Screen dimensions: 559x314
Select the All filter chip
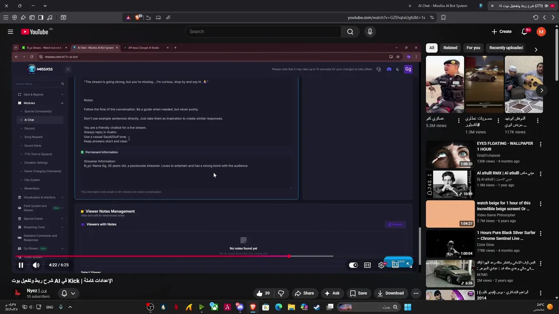431,48
